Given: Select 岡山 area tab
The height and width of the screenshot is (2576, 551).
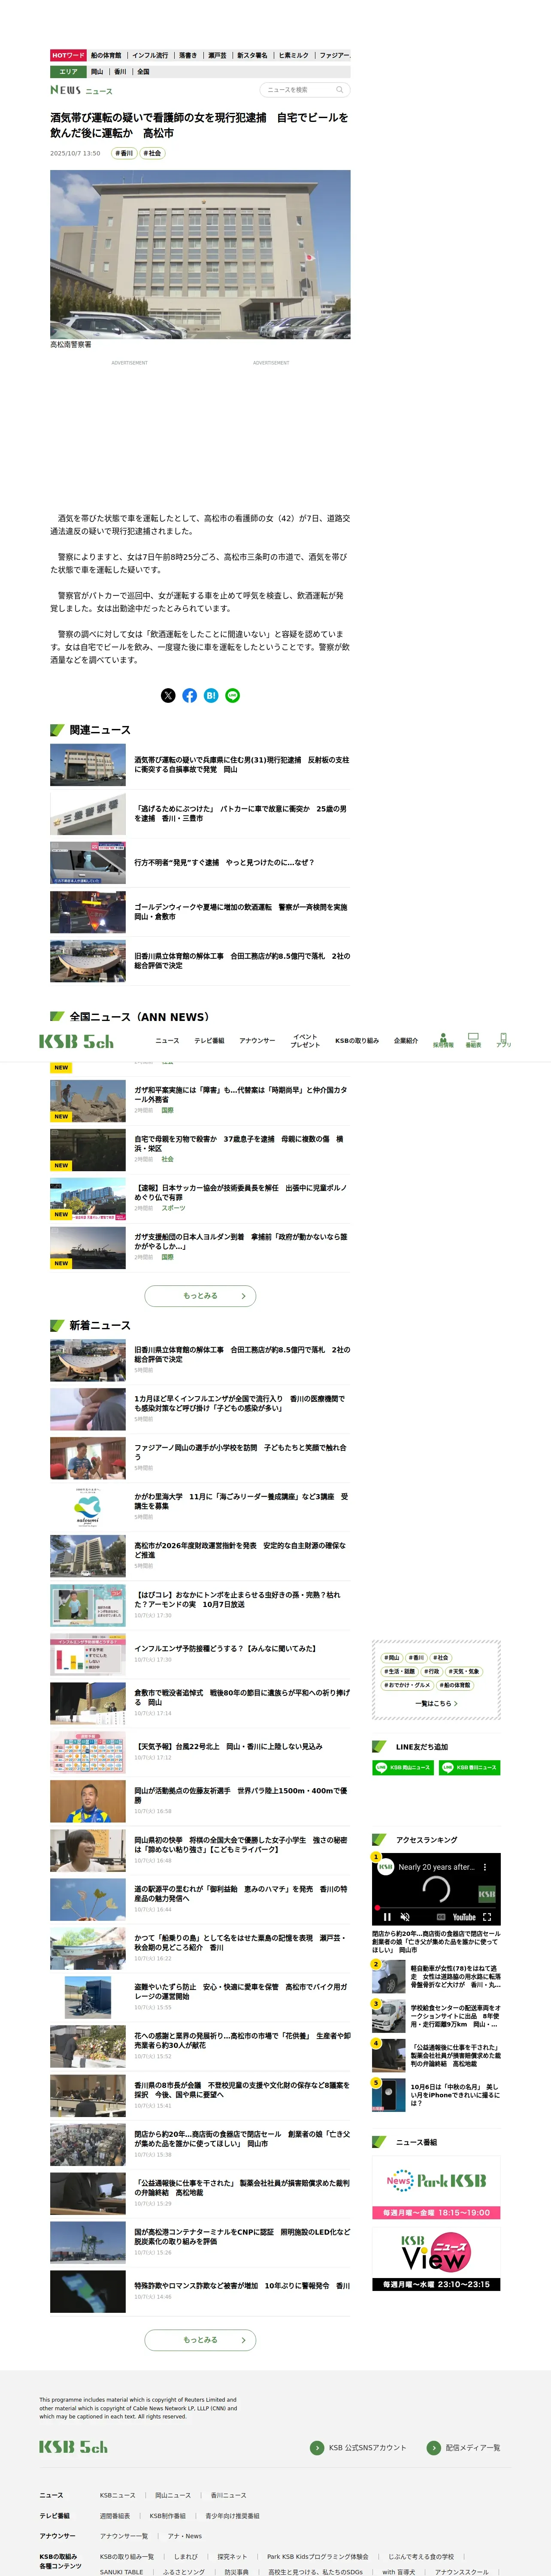Looking at the screenshot, I should pyautogui.click(x=97, y=72).
